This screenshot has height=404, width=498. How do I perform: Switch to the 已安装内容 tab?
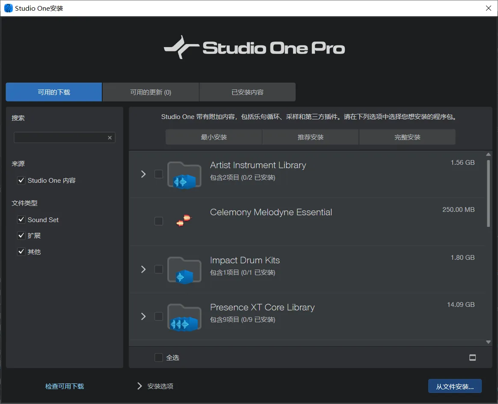click(247, 92)
